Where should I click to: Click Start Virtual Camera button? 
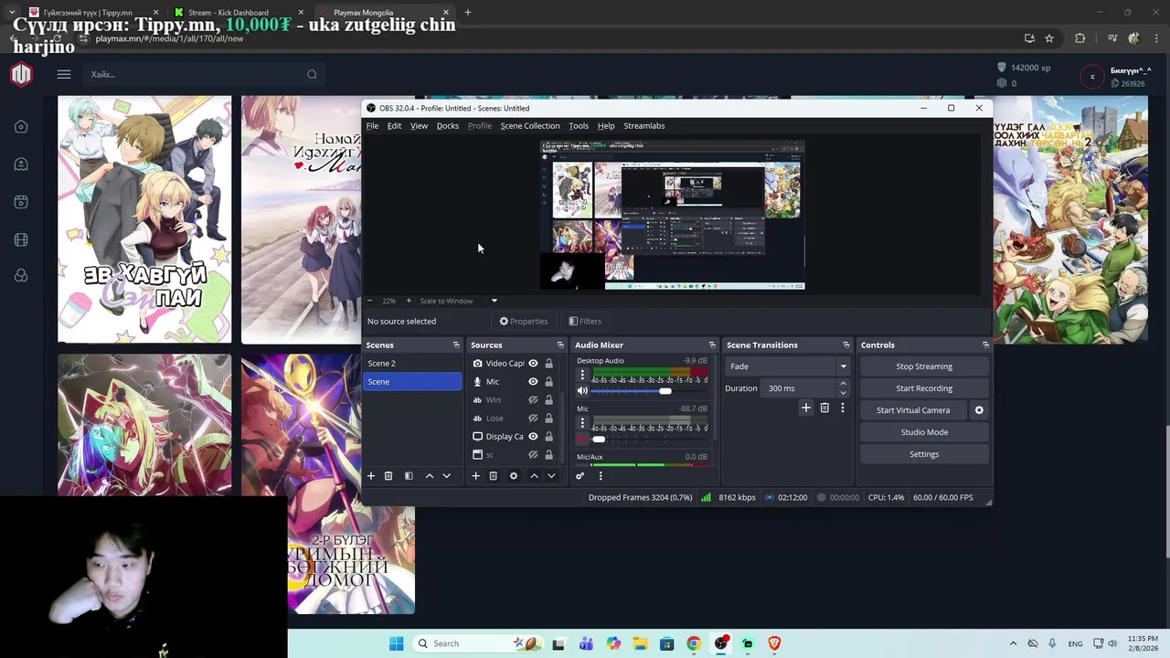(x=913, y=410)
